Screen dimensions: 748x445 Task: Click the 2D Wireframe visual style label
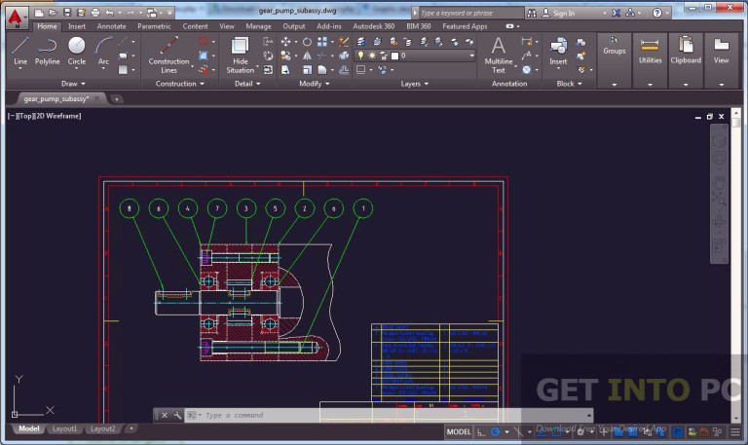(58, 116)
